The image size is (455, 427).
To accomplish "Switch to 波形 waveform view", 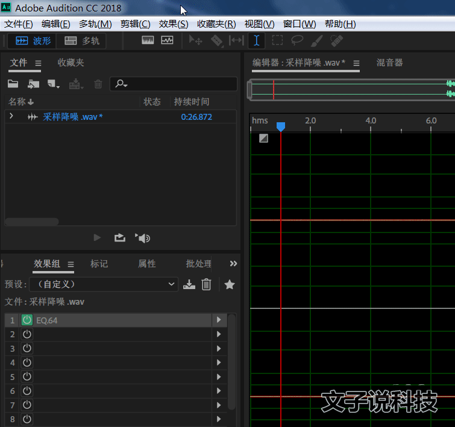I will pyautogui.click(x=34, y=40).
